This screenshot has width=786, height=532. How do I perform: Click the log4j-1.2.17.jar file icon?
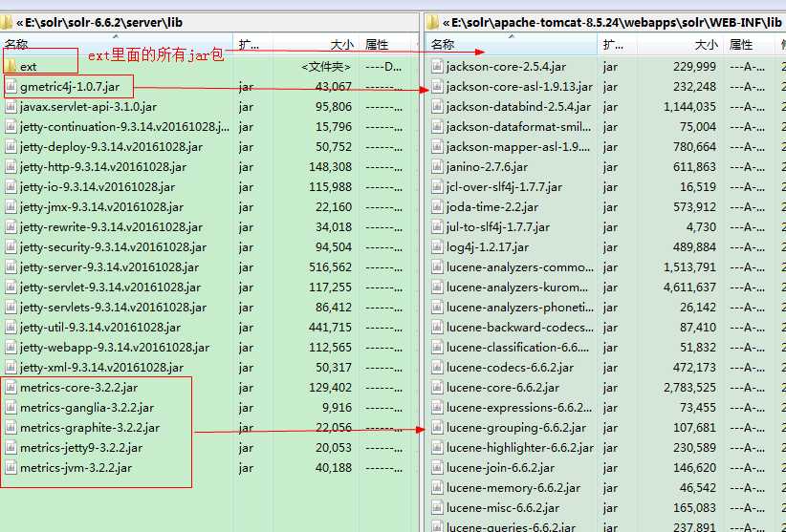pyautogui.click(x=437, y=246)
